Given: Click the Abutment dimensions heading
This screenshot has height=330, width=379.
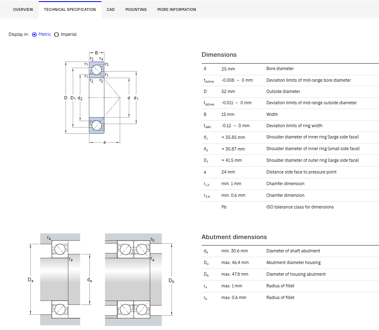Looking at the screenshot, I should pyautogui.click(x=234, y=237).
